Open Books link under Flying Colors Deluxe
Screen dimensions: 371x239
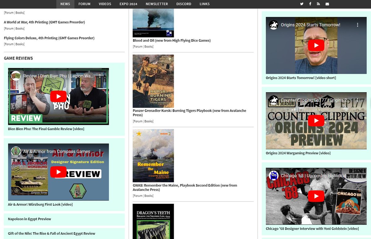click(19, 44)
